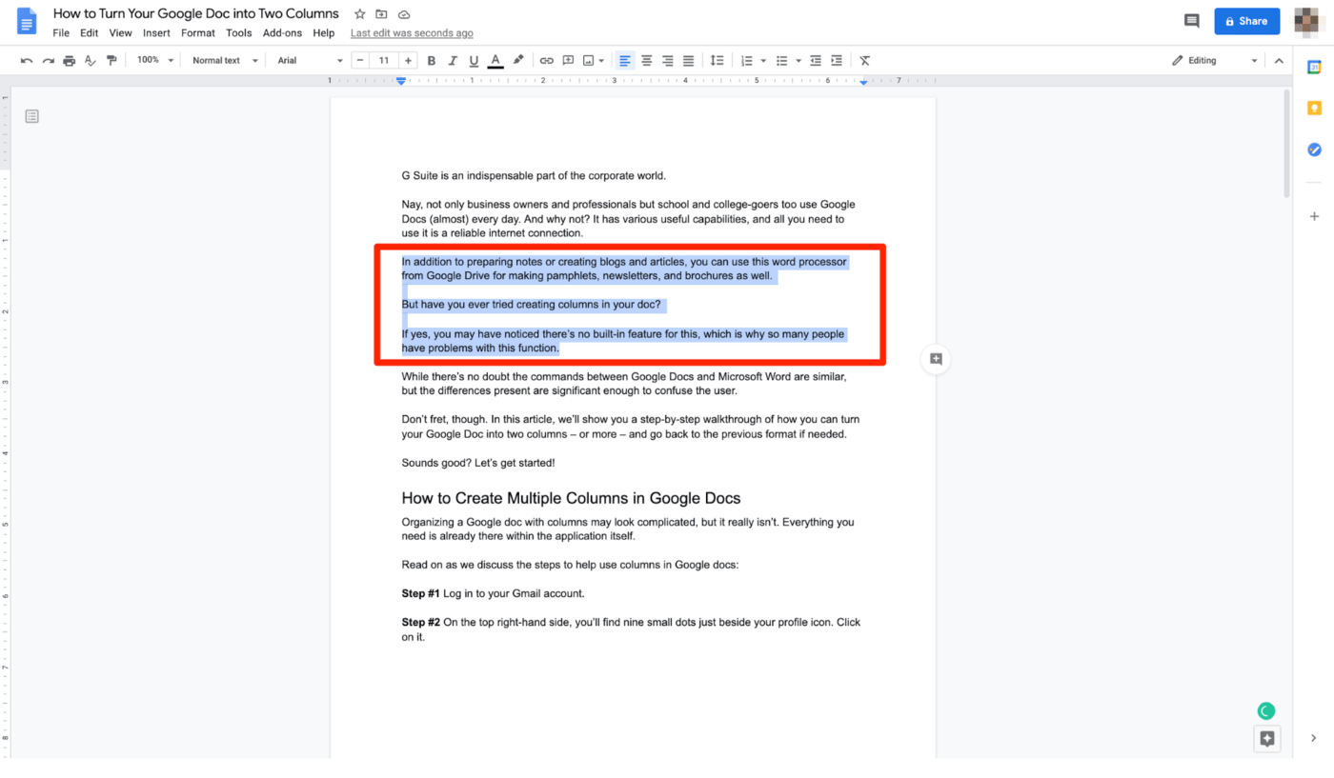1334x778 pixels.
Task: Star the document
Action: click(x=359, y=14)
